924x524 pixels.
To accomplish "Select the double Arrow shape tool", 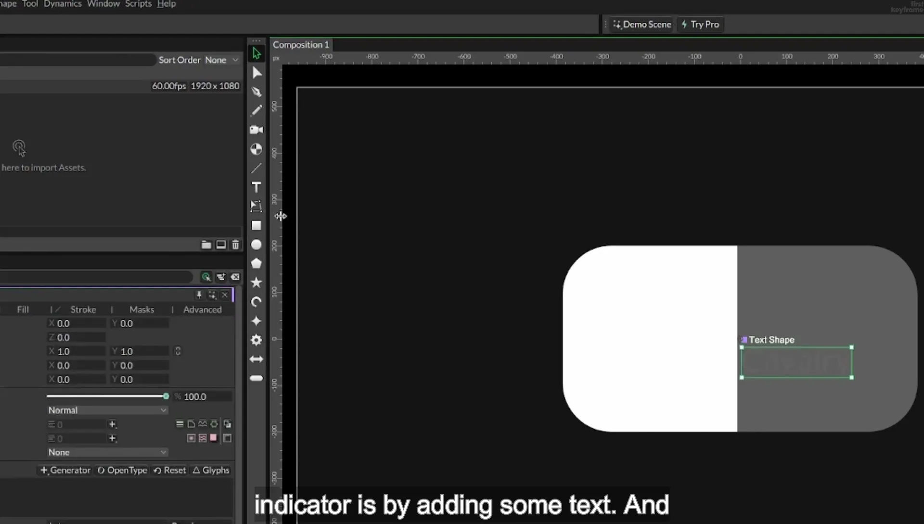I will coord(257,359).
